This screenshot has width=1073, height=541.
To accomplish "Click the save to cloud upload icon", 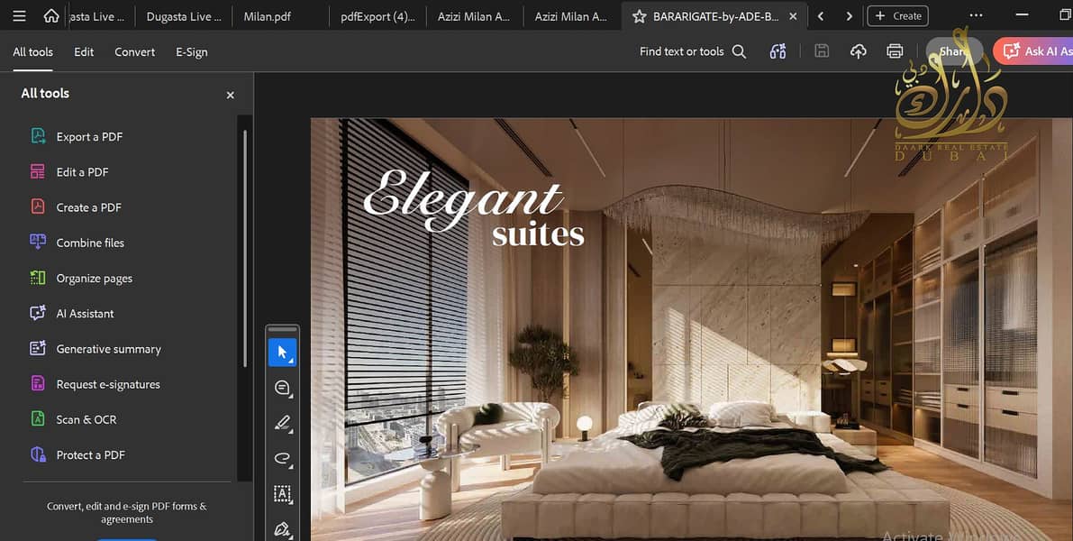I will point(858,50).
